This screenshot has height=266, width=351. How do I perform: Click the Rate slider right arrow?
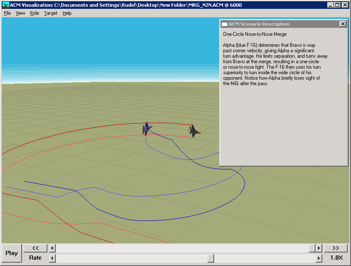click(319, 258)
